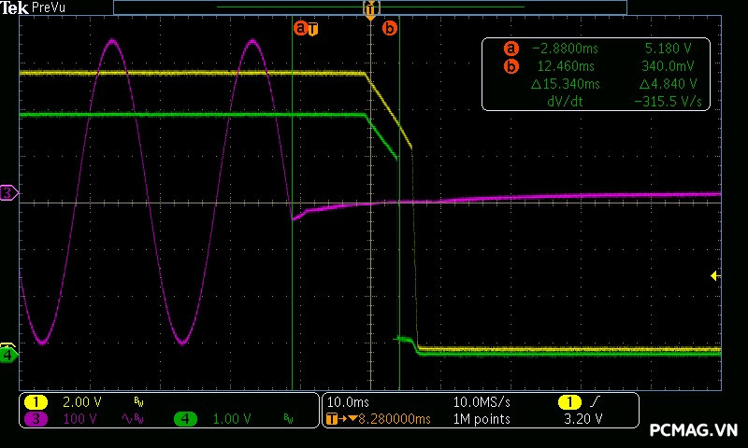Click the trigger delay T icon
Image resolution: width=748 pixels, height=448 pixels.
pyautogui.click(x=332, y=419)
